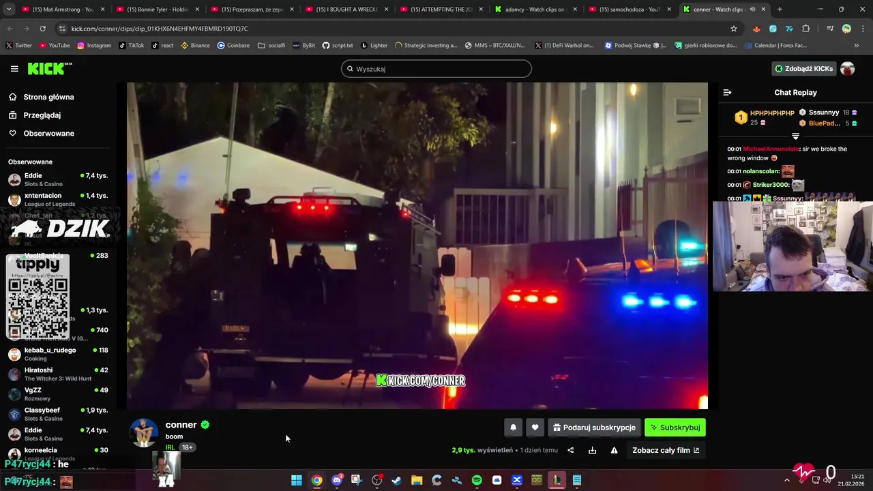Switch to adamcy Kick clips tab
Image resolution: width=873 pixels, height=491 pixels.
coord(535,10)
